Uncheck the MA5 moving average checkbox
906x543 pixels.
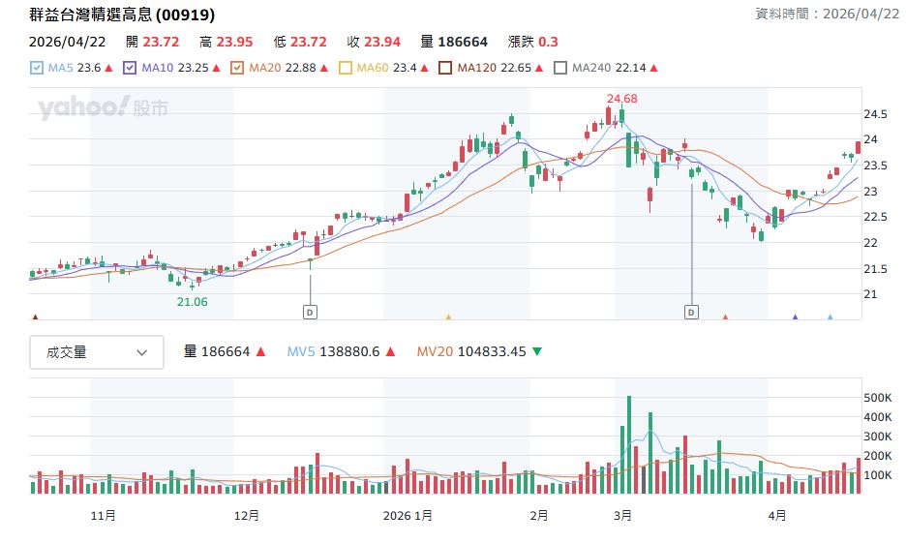coord(37,68)
